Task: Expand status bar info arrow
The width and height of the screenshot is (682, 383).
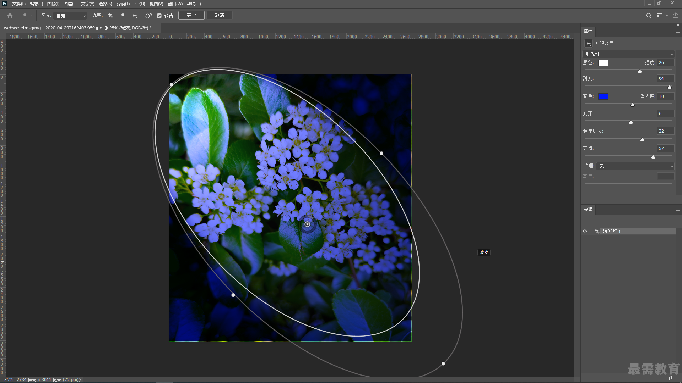Action: pyautogui.click(x=80, y=379)
